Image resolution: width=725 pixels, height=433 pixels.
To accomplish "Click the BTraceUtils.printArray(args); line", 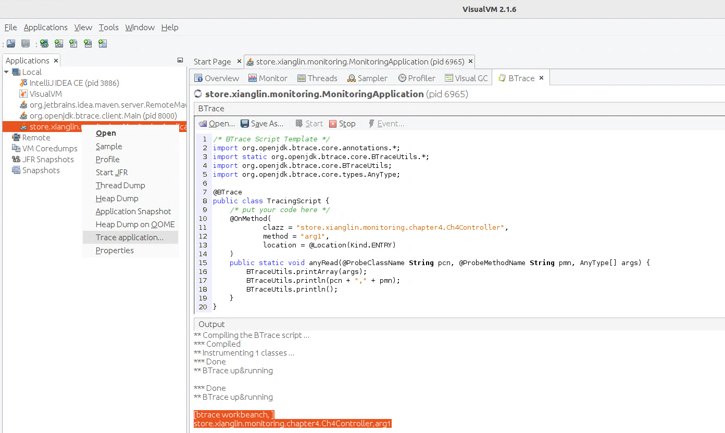I will pos(307,271).
